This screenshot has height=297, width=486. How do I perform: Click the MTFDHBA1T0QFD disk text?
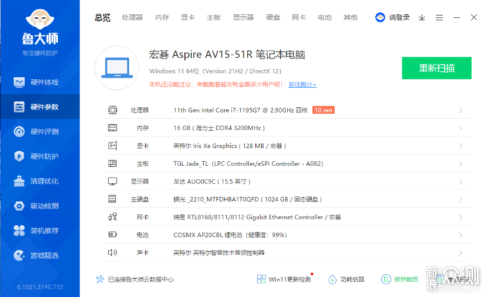click(247, 199)
